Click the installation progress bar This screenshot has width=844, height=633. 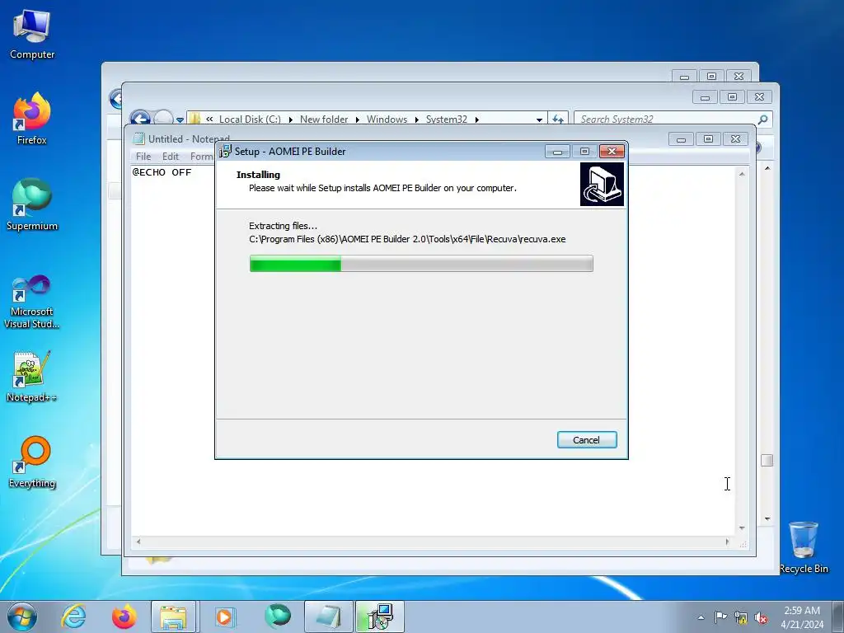(421, 264)
